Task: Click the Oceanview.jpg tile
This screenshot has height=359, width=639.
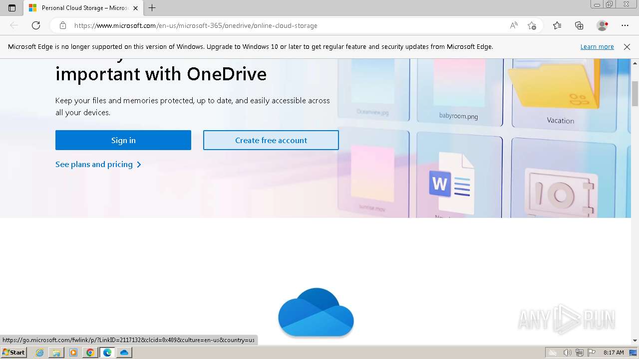Action: (372, 90)
